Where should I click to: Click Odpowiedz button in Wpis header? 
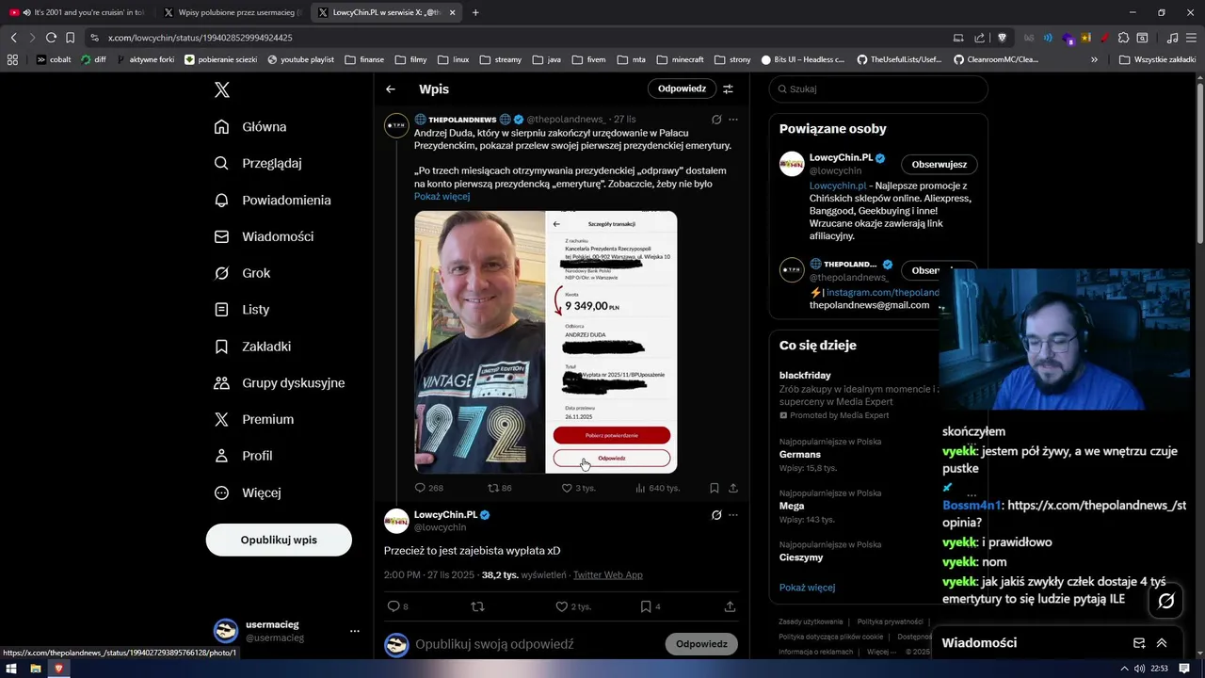(682, 89)
